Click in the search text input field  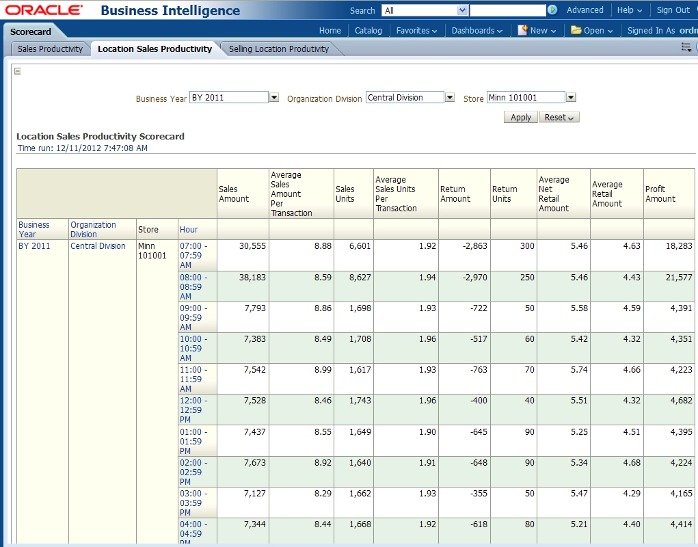point(507,10)
